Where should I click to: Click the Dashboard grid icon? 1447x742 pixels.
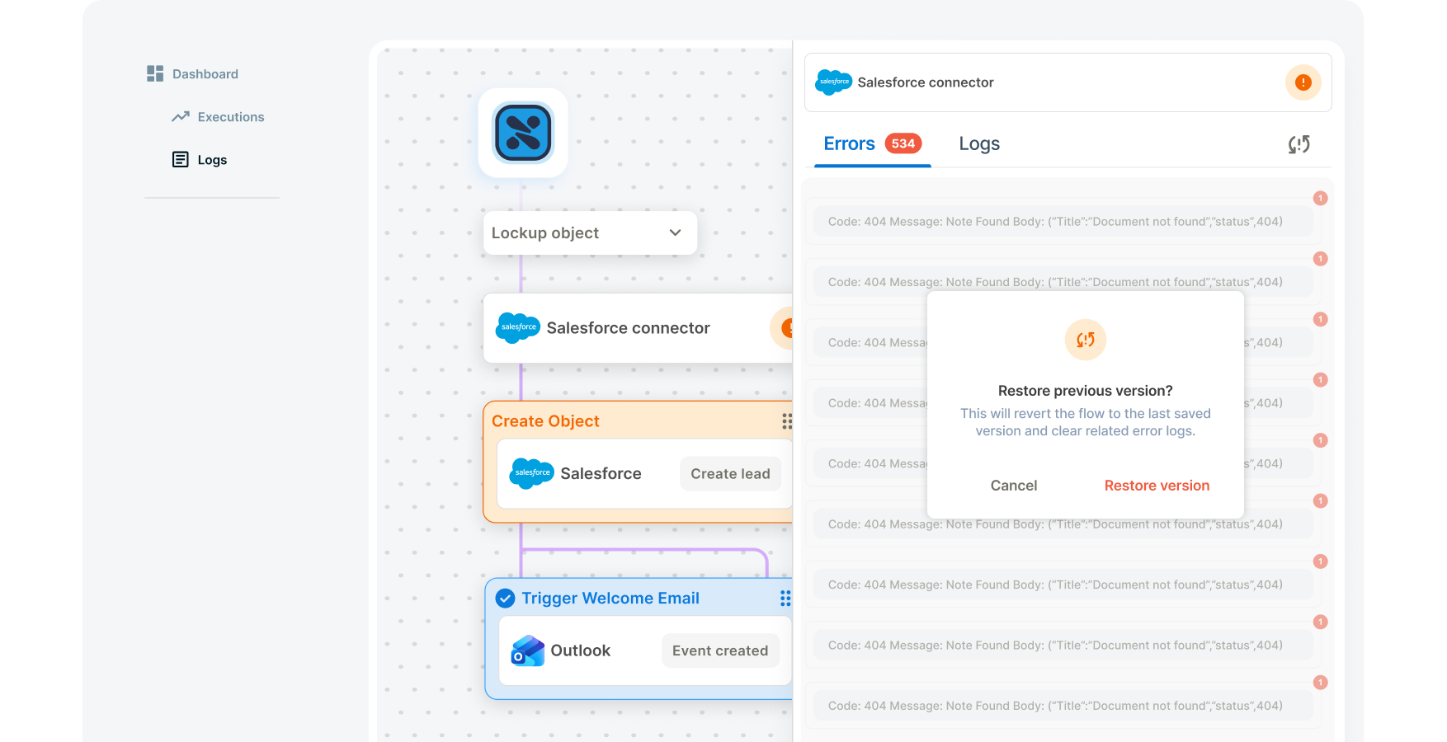155,74
